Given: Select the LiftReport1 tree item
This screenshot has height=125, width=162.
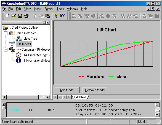Looking at the screenshot, I should (x=24, y=44).
